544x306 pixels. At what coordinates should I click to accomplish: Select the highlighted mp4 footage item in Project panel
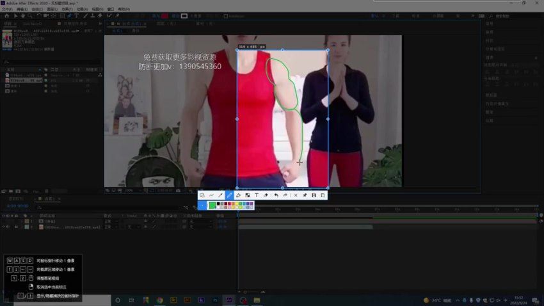pyautogui.click(x=26, y=80)
